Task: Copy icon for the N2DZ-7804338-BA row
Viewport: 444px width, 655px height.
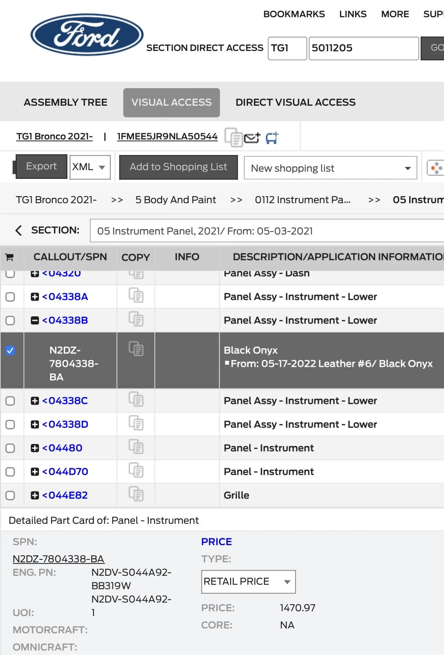Action: (136, 349)
